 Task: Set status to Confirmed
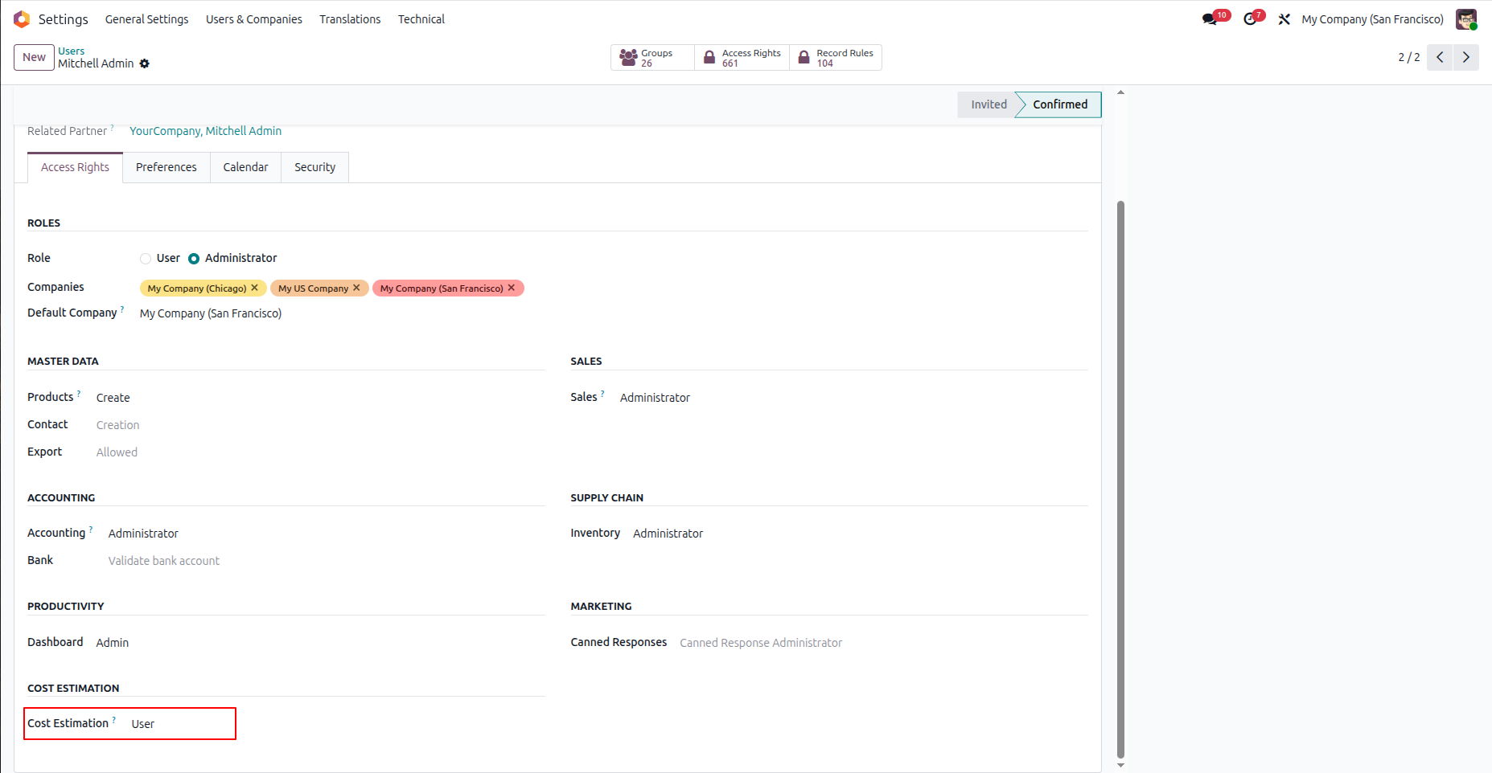tap(1060, 104)
